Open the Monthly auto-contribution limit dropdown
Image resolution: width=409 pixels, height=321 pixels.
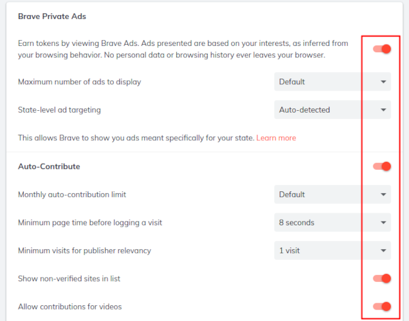tap(332, 194)
